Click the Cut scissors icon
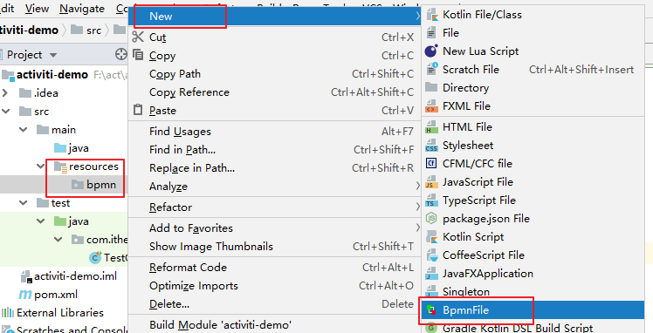The width and height of the screenshot is (653, 333). click(138, 37)
